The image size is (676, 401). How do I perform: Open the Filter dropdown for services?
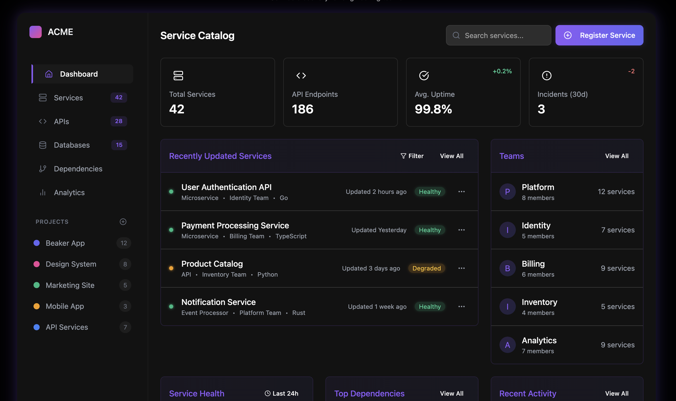point(412,156)
